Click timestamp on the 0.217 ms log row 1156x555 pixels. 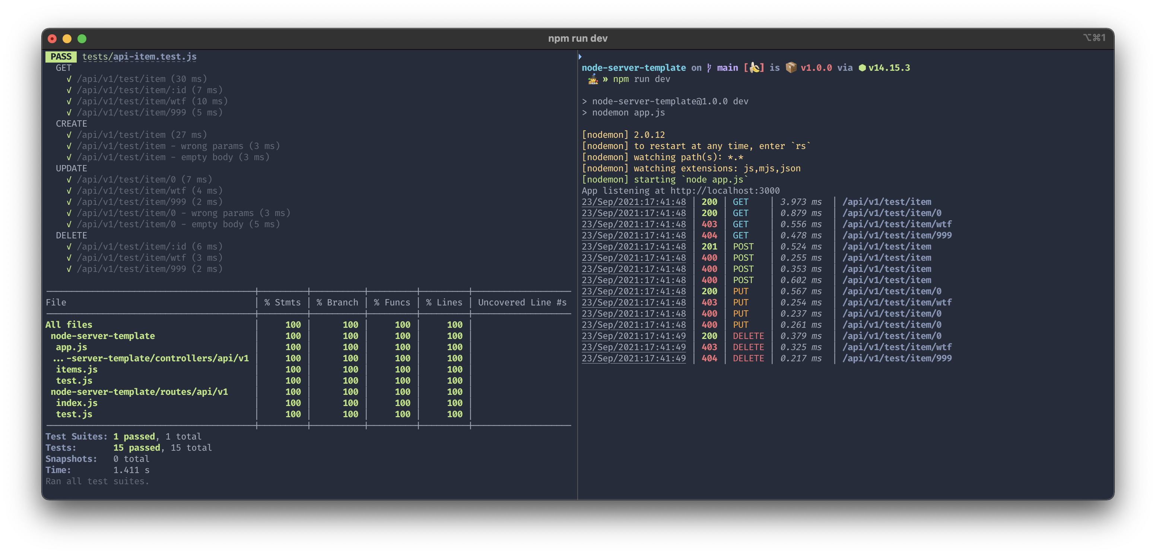click(x=633, y=358)
